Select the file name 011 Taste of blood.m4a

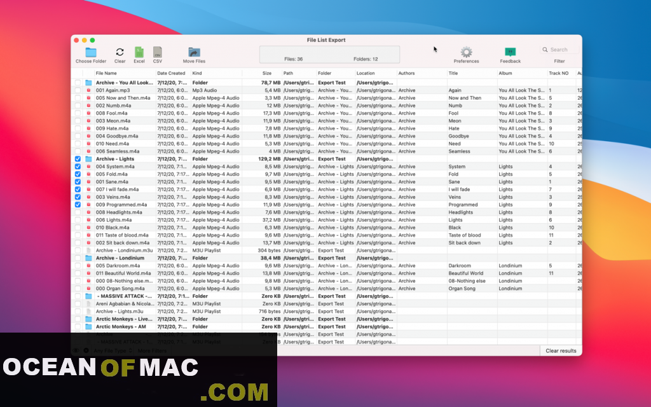122,235
